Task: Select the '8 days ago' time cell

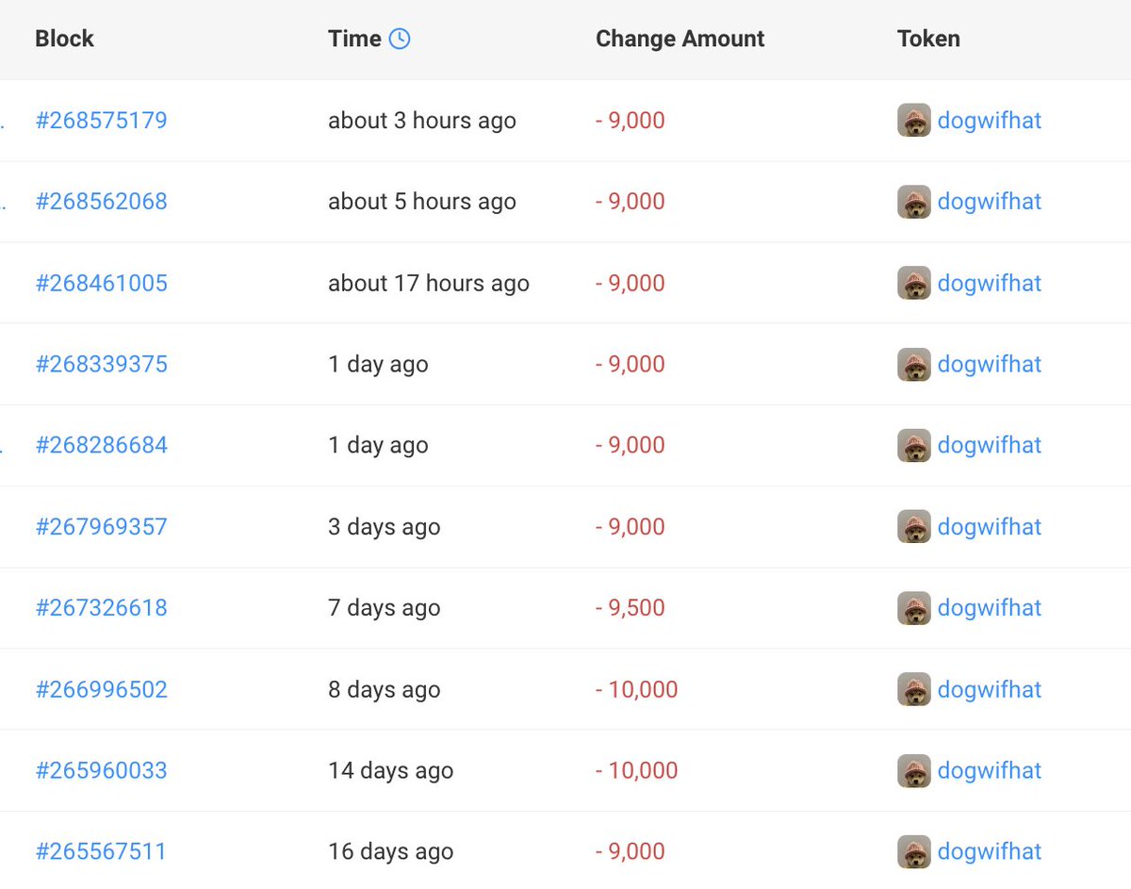Action: pos(385,689)
